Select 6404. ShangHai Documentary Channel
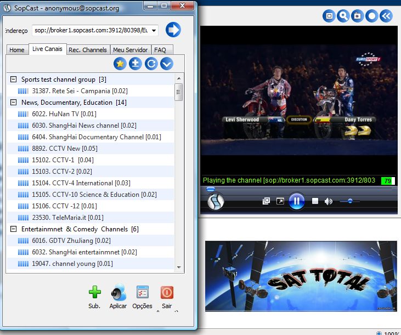Screen dimensions: 401x335 pos(91,137)
